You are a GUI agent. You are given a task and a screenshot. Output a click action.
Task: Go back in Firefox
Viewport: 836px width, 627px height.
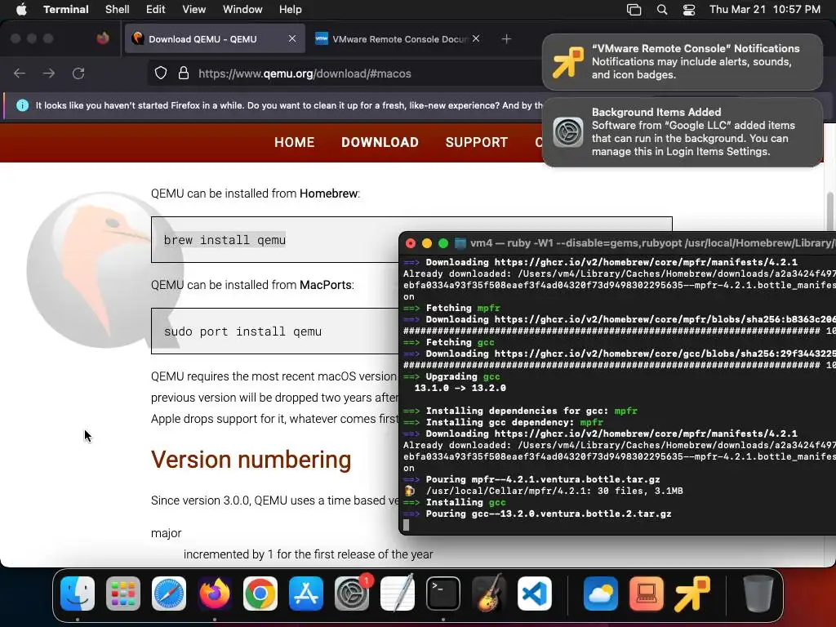point(20,73)
